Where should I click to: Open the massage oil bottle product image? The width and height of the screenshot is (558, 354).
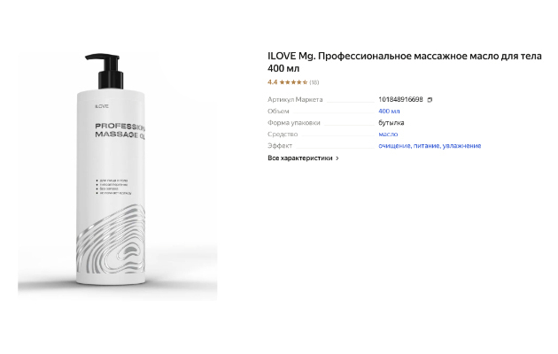click(118, 177)
